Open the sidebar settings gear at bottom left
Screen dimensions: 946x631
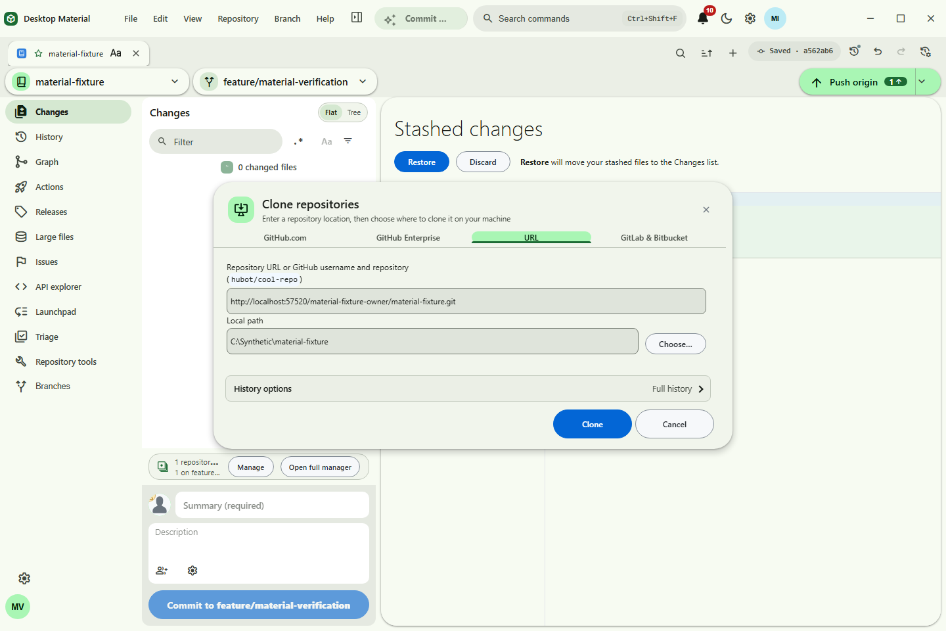(24, 578)
